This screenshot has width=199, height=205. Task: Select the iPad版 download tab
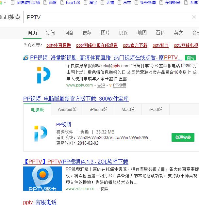pos(156,109)
